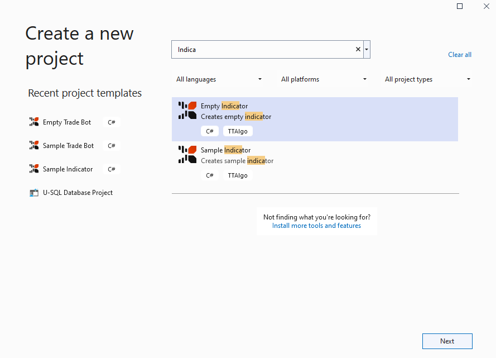Open the All platforms filter dropdown
Viewport: 496px width, 358px height.
pos(324,79)
